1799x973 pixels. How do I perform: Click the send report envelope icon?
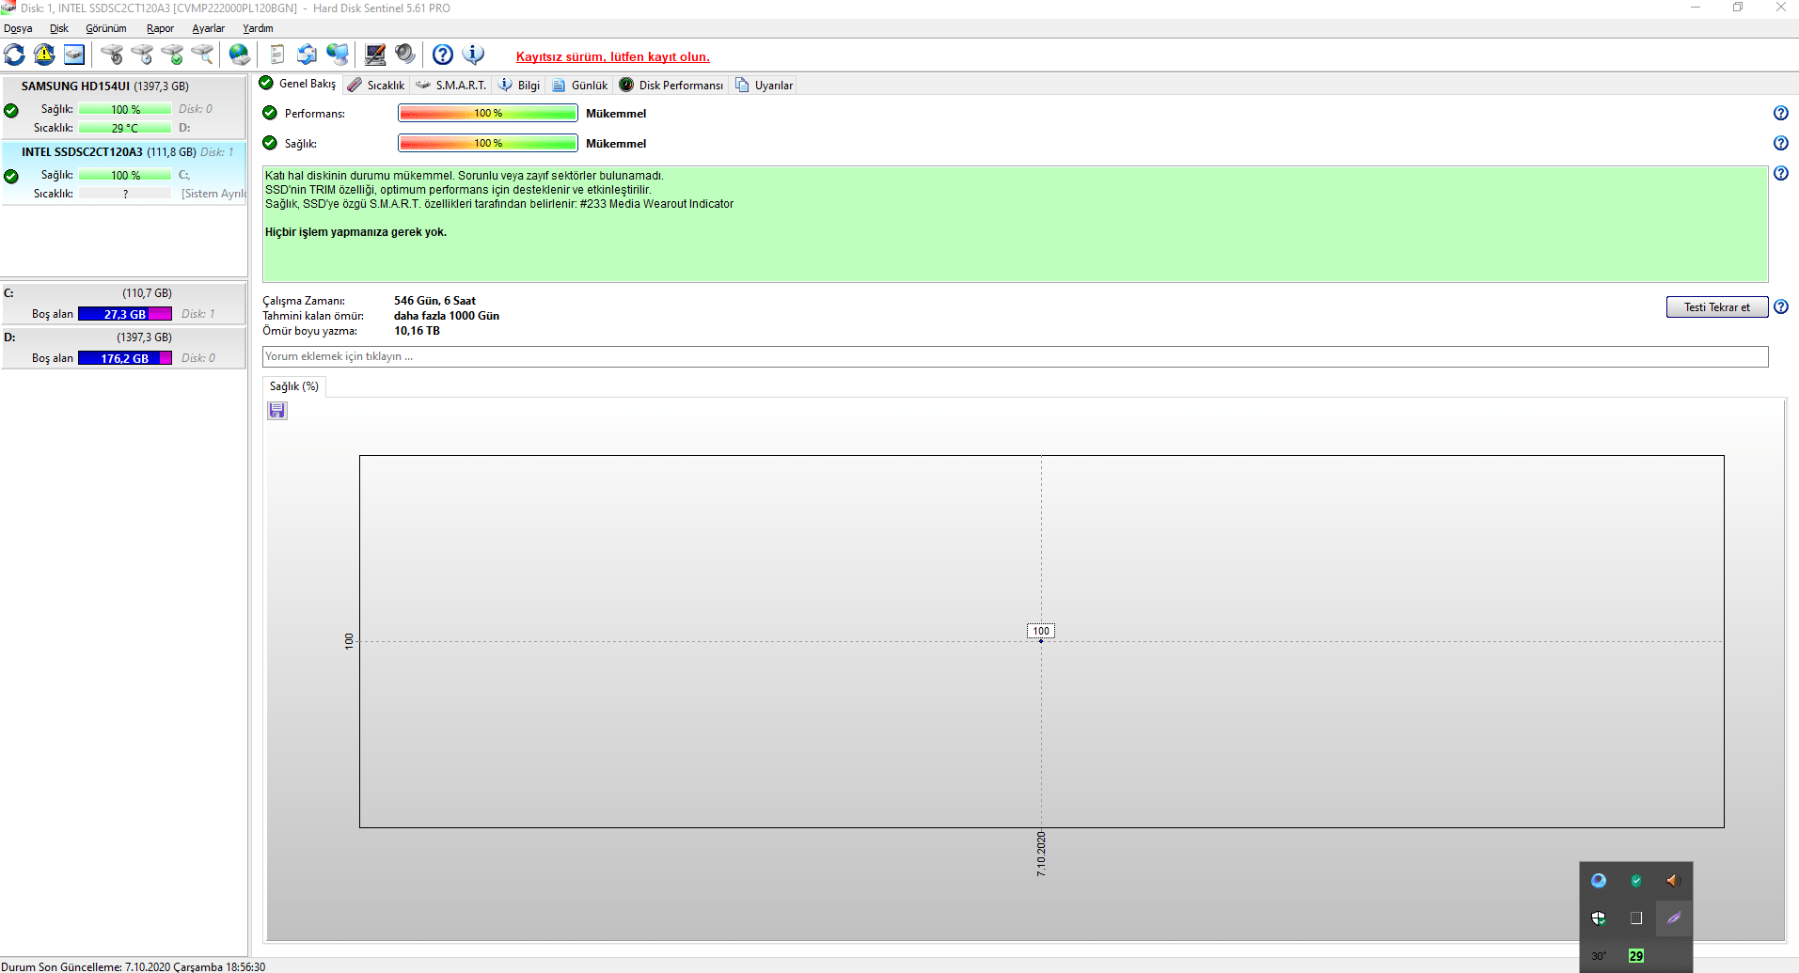click(308, 55)
